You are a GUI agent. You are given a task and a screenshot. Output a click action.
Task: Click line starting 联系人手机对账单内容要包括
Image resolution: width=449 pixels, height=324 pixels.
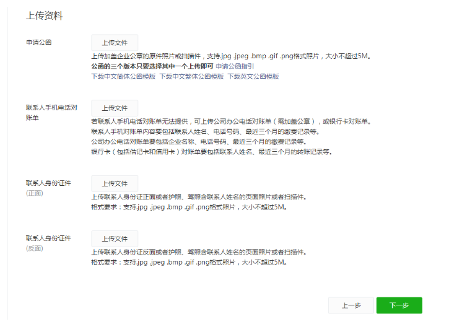tap(206, 132)
